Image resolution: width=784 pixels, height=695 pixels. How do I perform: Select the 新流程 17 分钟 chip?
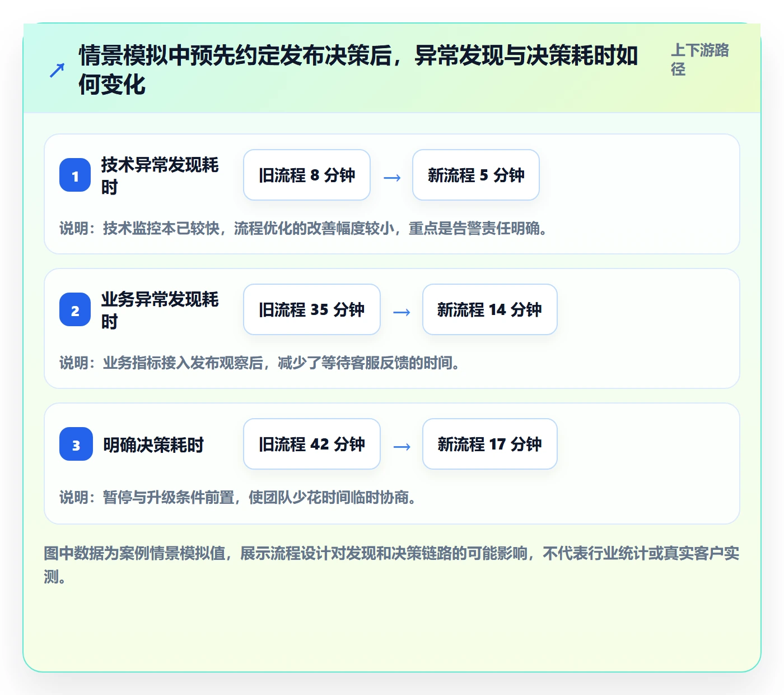490,444
